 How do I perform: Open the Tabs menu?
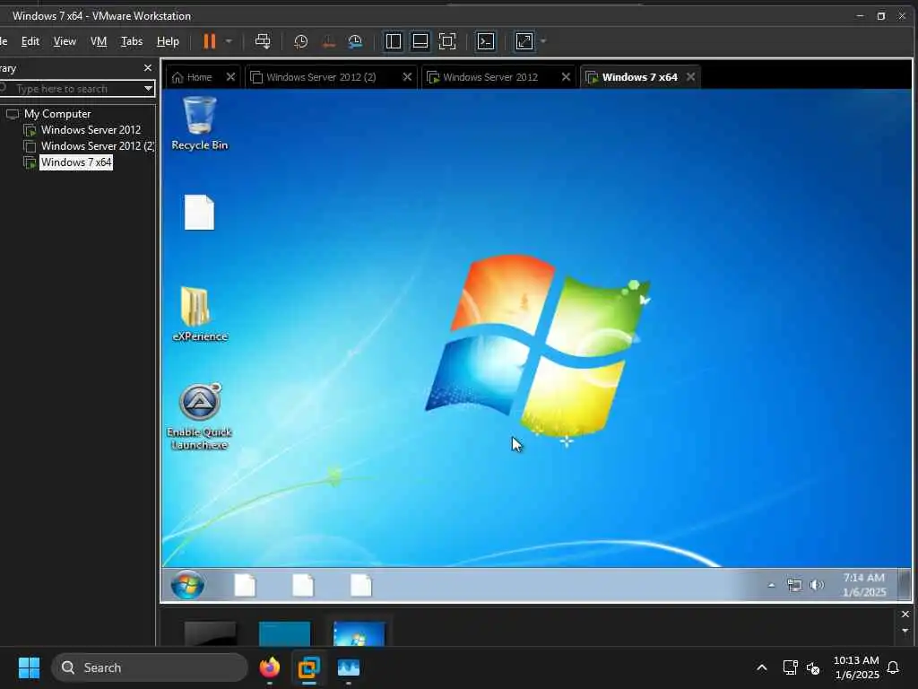click(132, 41)
